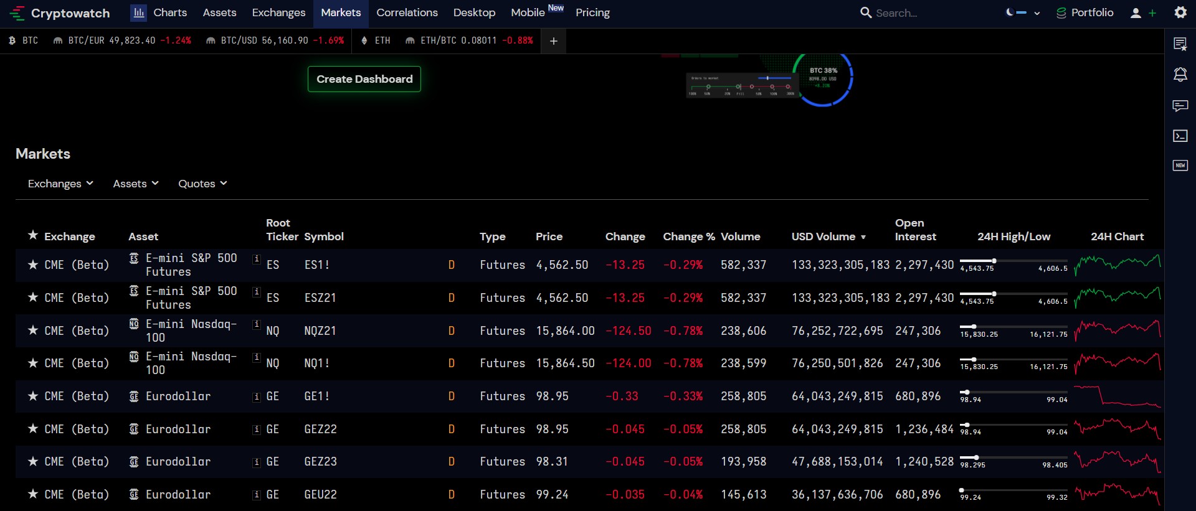The width and height of the screenshot is (1196, 511).
Task: Expand the Exchanges filter dropdown
Action: (x=60, y=184)
